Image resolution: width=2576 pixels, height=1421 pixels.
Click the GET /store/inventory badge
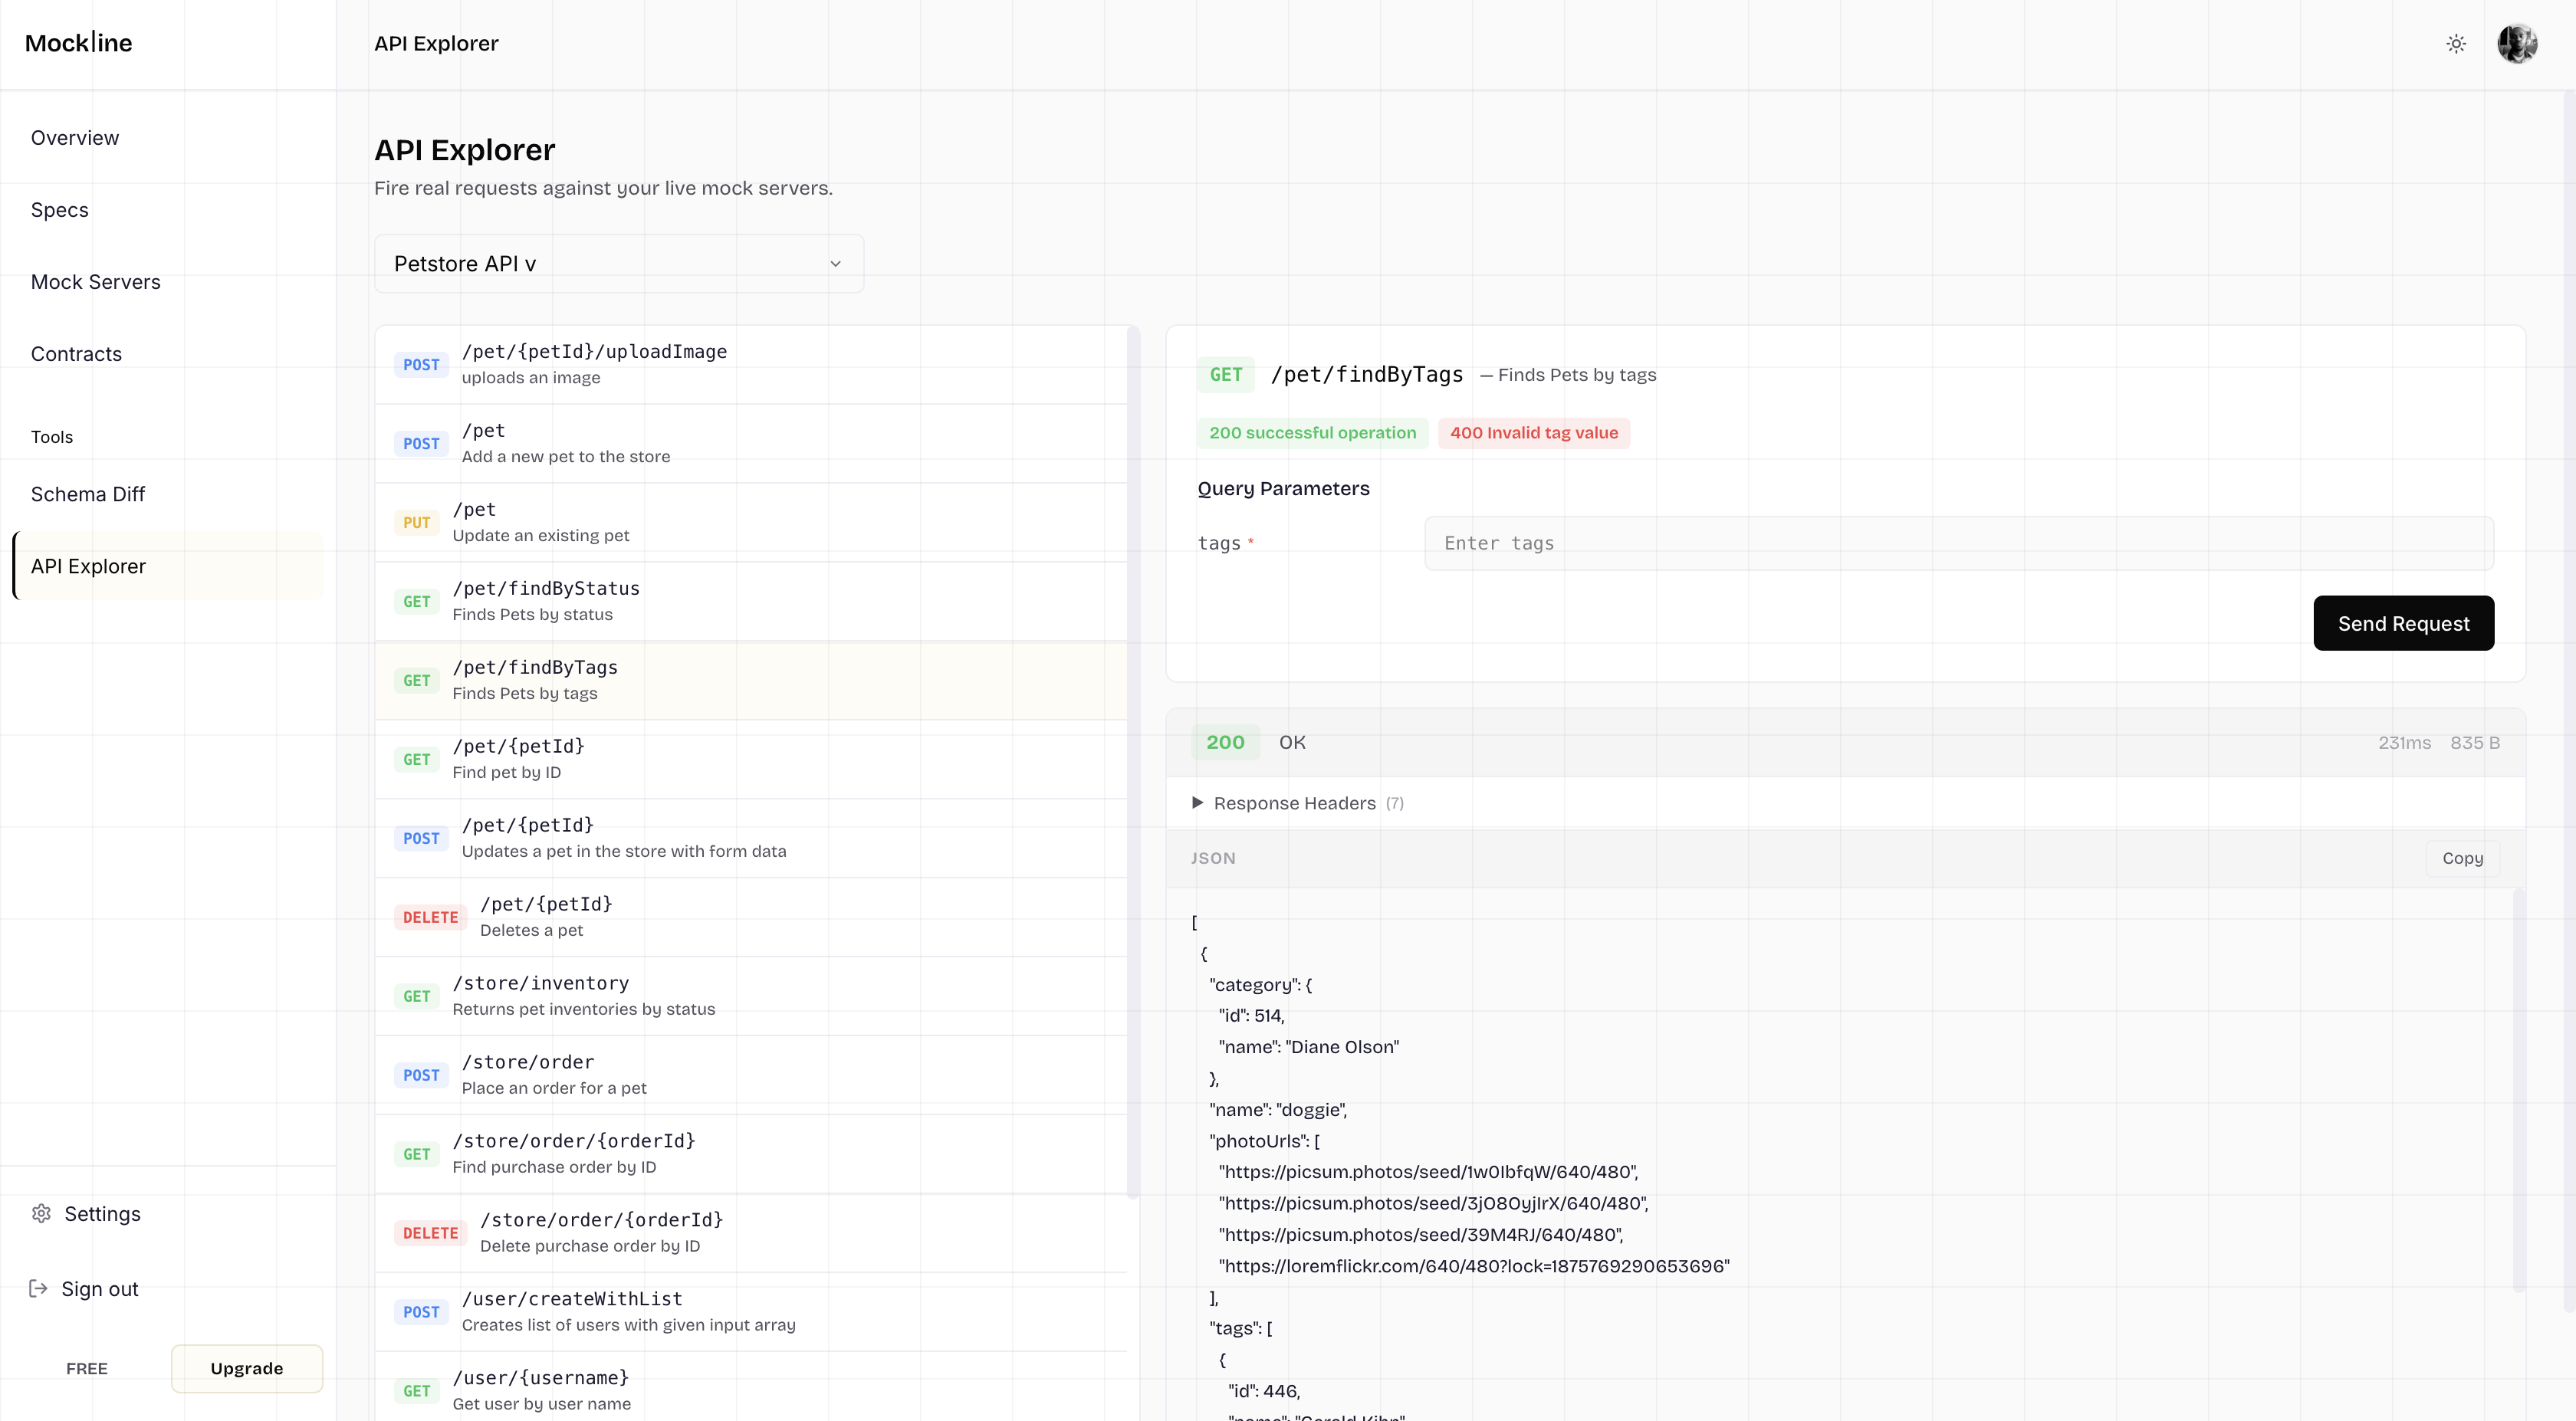[x=416, y=996]
